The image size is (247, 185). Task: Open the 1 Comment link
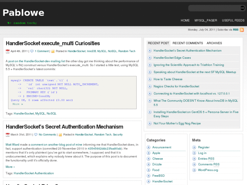click(x=42, y=51)
